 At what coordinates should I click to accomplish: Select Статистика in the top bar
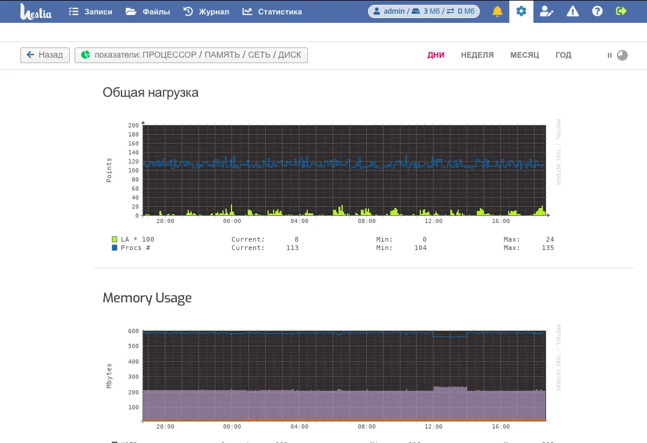pyautogui.click(x=272, y=11)
